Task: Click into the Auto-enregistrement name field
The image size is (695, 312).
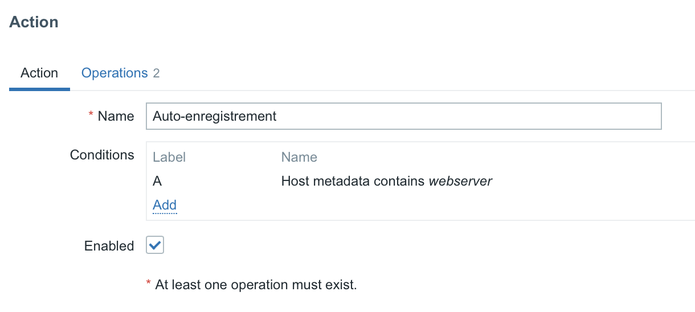Action: click(x=404, y=116)
